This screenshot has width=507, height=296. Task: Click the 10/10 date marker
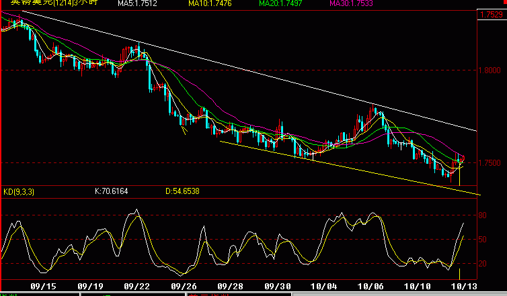coord(418,285)
